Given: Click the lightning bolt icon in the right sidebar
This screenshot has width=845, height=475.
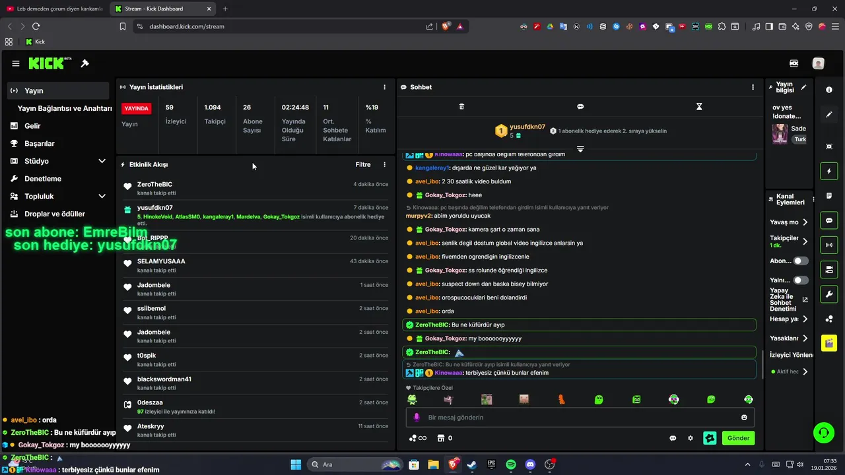Looking at the screenshot, I should tap(829, 172).
